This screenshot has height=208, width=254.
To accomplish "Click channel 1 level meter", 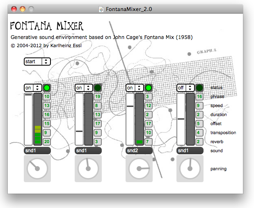I will click(x=38, y=119).
